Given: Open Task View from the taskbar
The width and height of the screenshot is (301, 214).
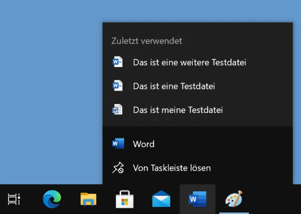Looking at the screenshot, I should click(x=14, y=199).
